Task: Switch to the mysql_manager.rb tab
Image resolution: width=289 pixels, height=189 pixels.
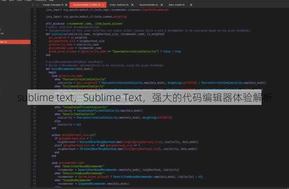Action: pyautogui.click(x=53, y=5)
